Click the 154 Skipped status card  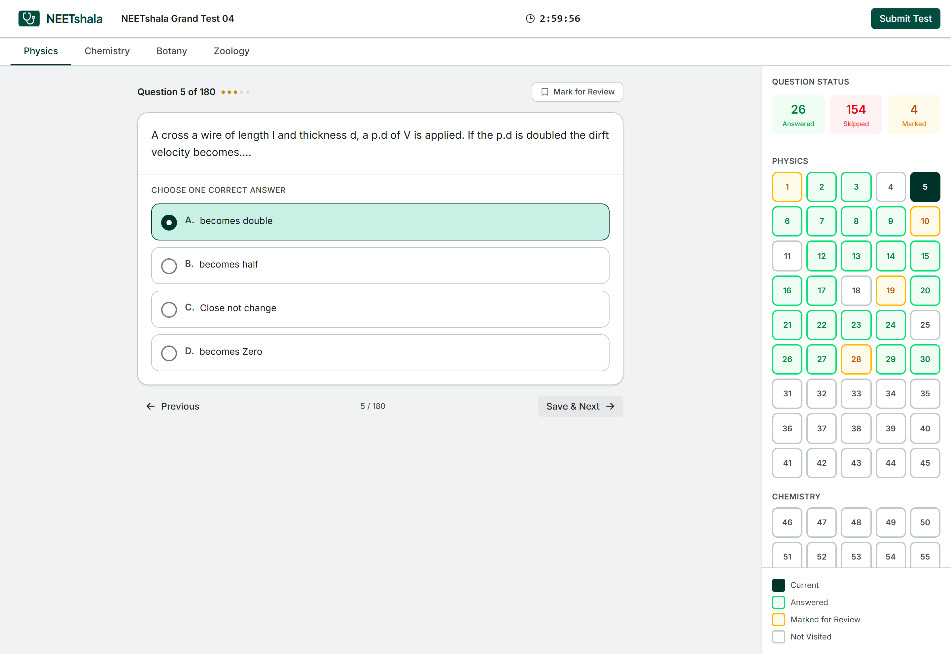856,115
